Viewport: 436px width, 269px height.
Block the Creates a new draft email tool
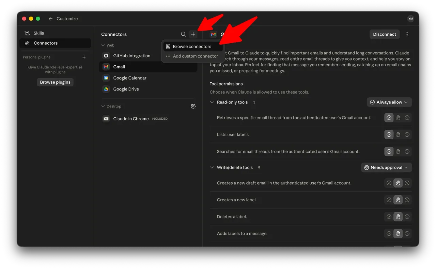coord(407,183)
